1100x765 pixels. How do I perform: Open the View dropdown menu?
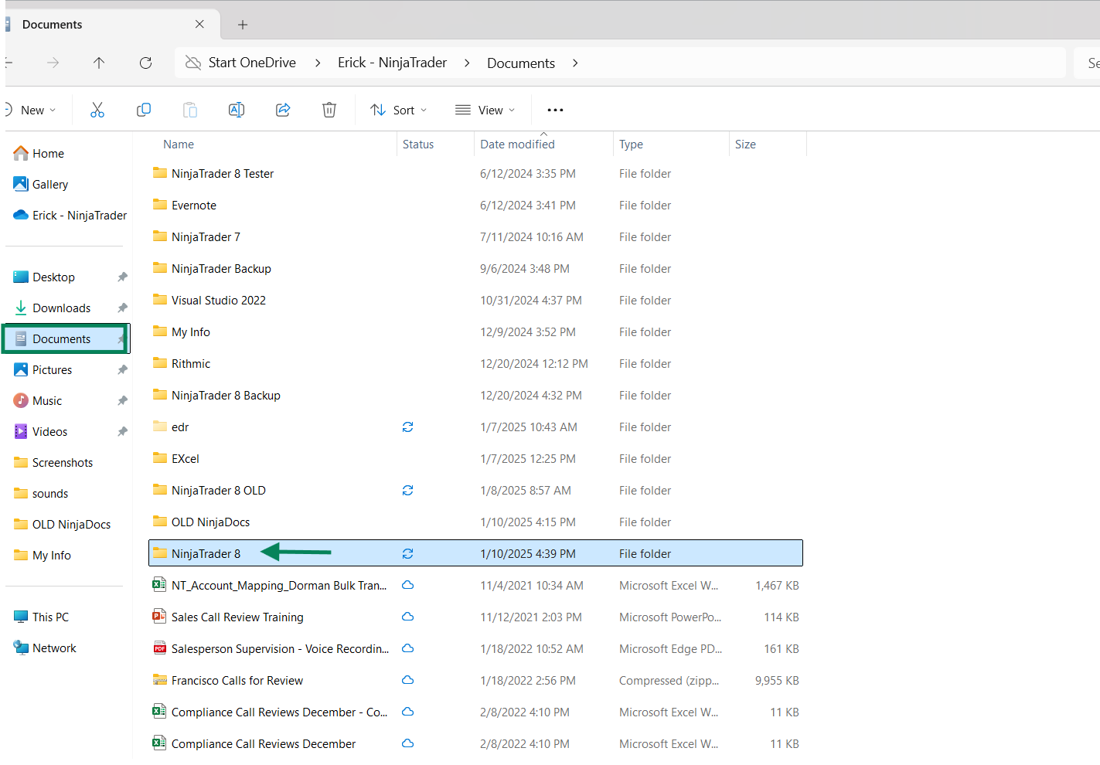485,110
